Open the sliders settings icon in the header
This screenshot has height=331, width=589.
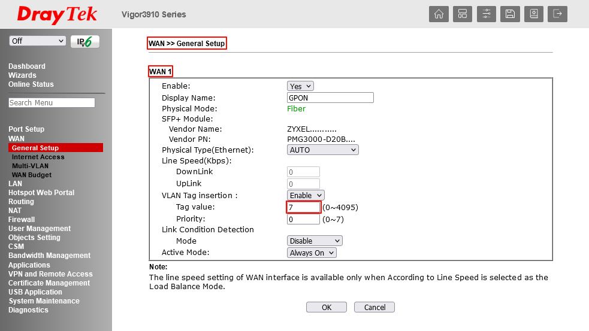pos(487,14)
